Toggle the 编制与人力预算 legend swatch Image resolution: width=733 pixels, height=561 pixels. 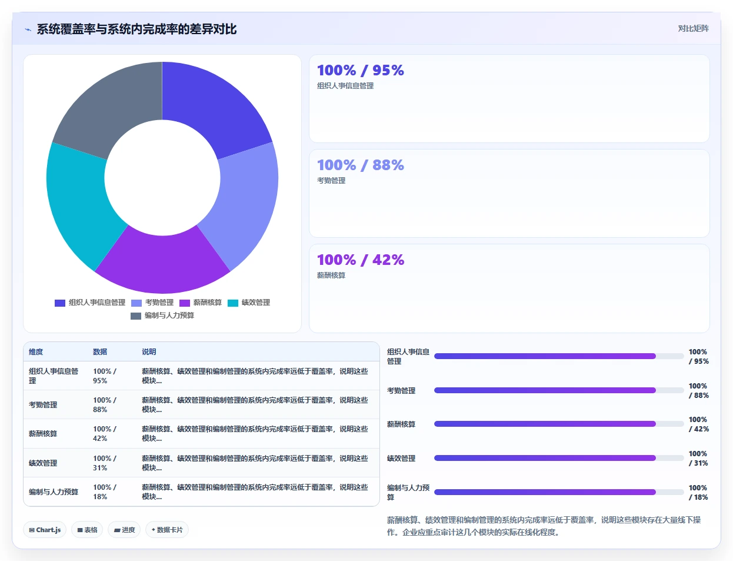pyautogui.click(x=136, y=316)
